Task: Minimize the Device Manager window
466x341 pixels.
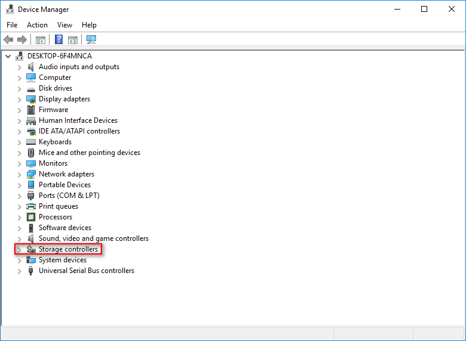Action: click(397, 9)
